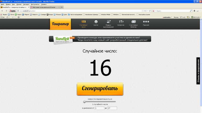Reload the page
This screenshot has height=113, width=202.
tap(150, 11)
